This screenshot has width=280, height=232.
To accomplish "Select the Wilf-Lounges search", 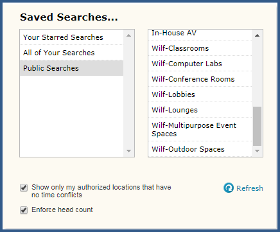I will tap(200, 110).
